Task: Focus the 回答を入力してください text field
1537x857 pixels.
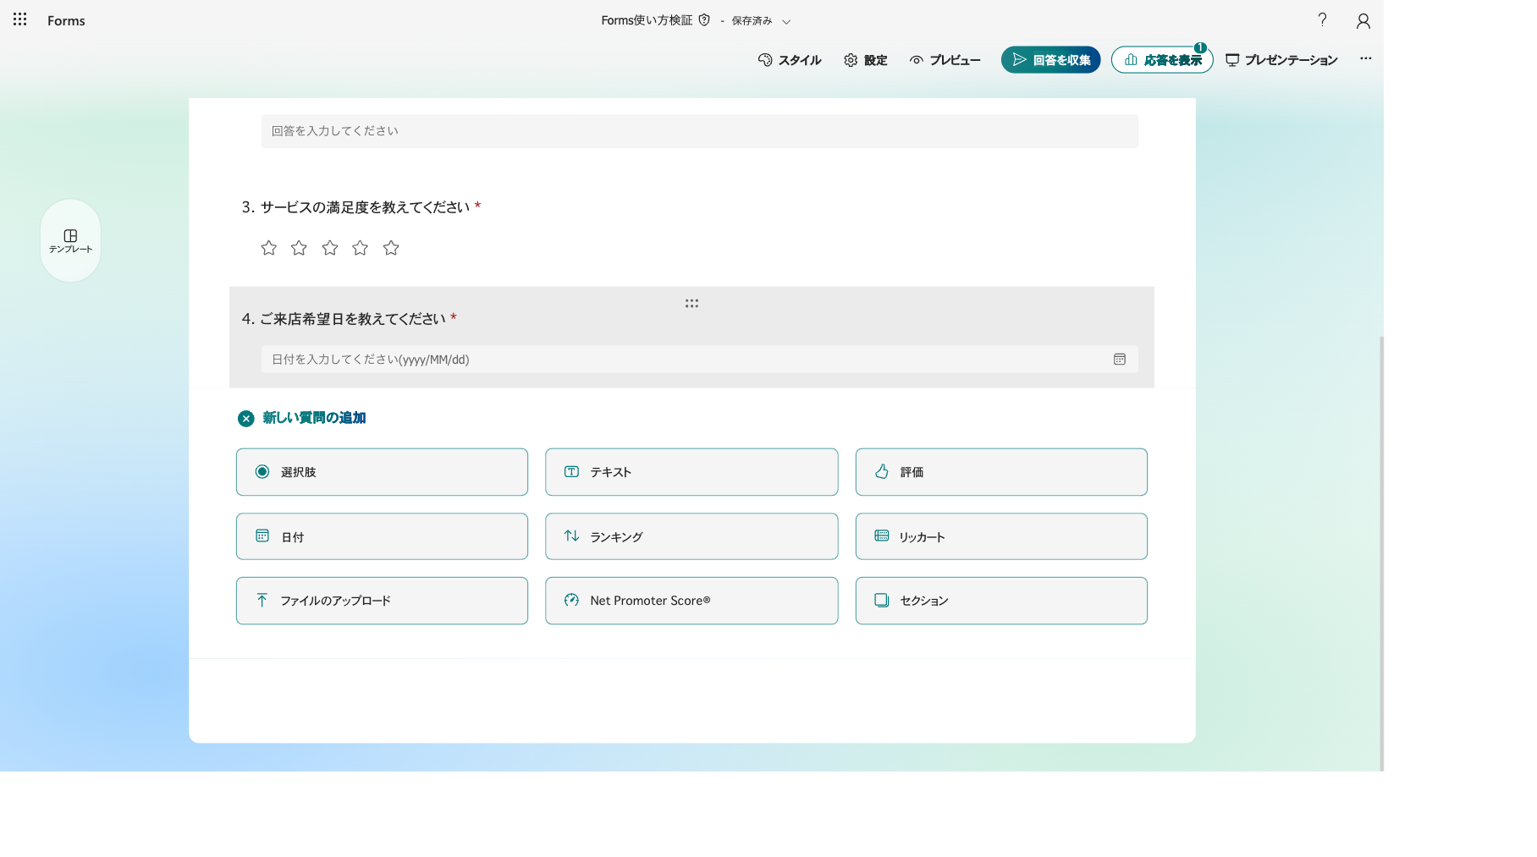Action: 699,131
